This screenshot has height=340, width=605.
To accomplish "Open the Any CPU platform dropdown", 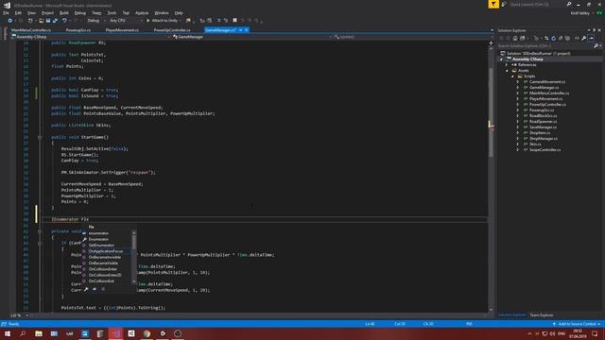I will tap(126, 21).
